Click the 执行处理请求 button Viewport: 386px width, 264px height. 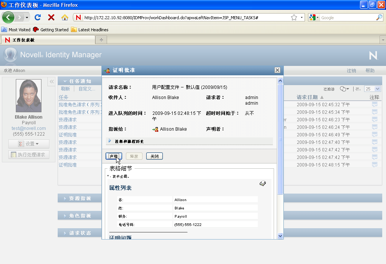point(29,154)
